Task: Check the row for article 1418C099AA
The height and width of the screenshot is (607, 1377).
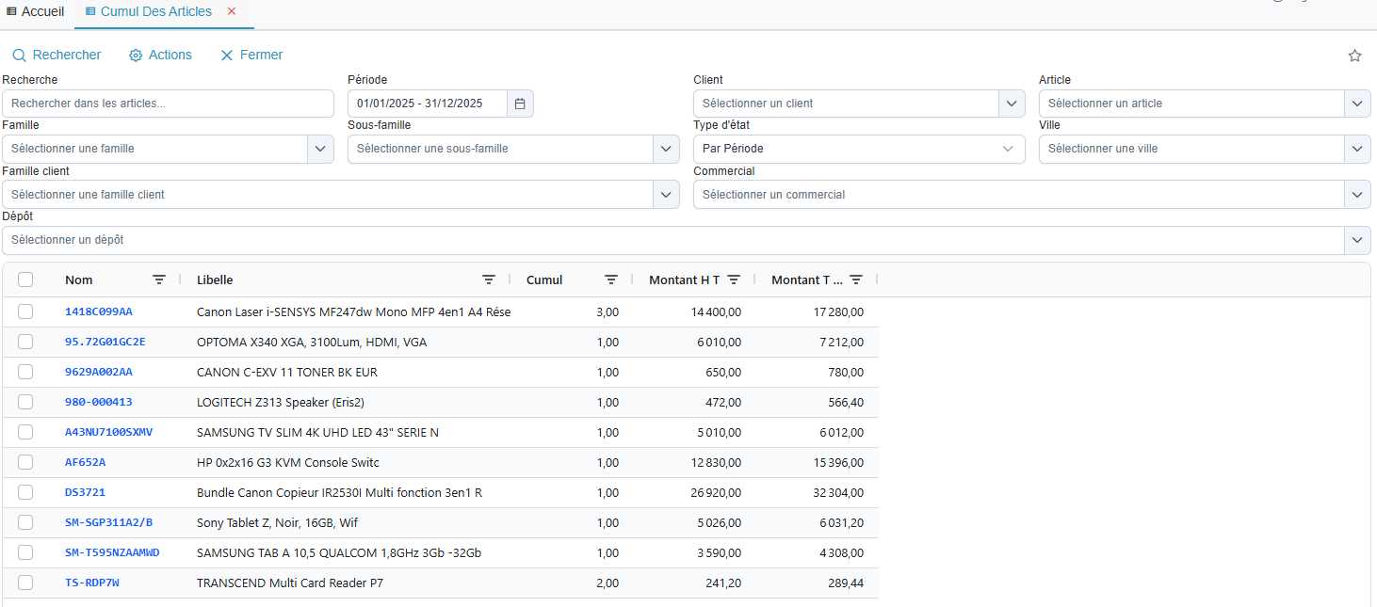Action: click(25, 311)
